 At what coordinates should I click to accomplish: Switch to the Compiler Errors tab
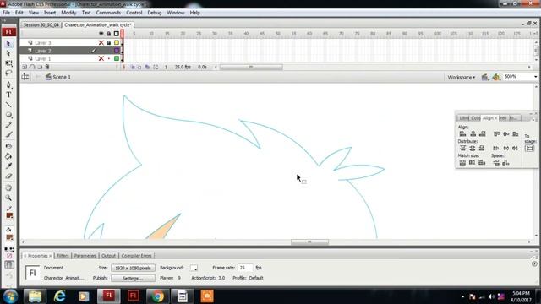pos(136,256)
